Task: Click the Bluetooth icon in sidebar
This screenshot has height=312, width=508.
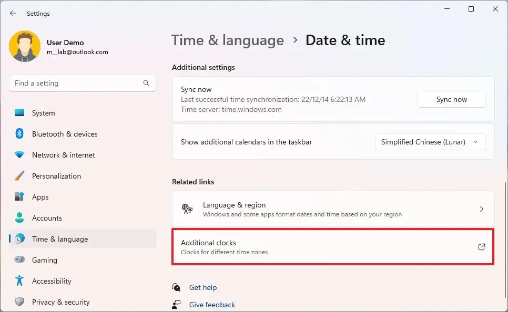Action: pyautogui.click(x=19, y=133)
